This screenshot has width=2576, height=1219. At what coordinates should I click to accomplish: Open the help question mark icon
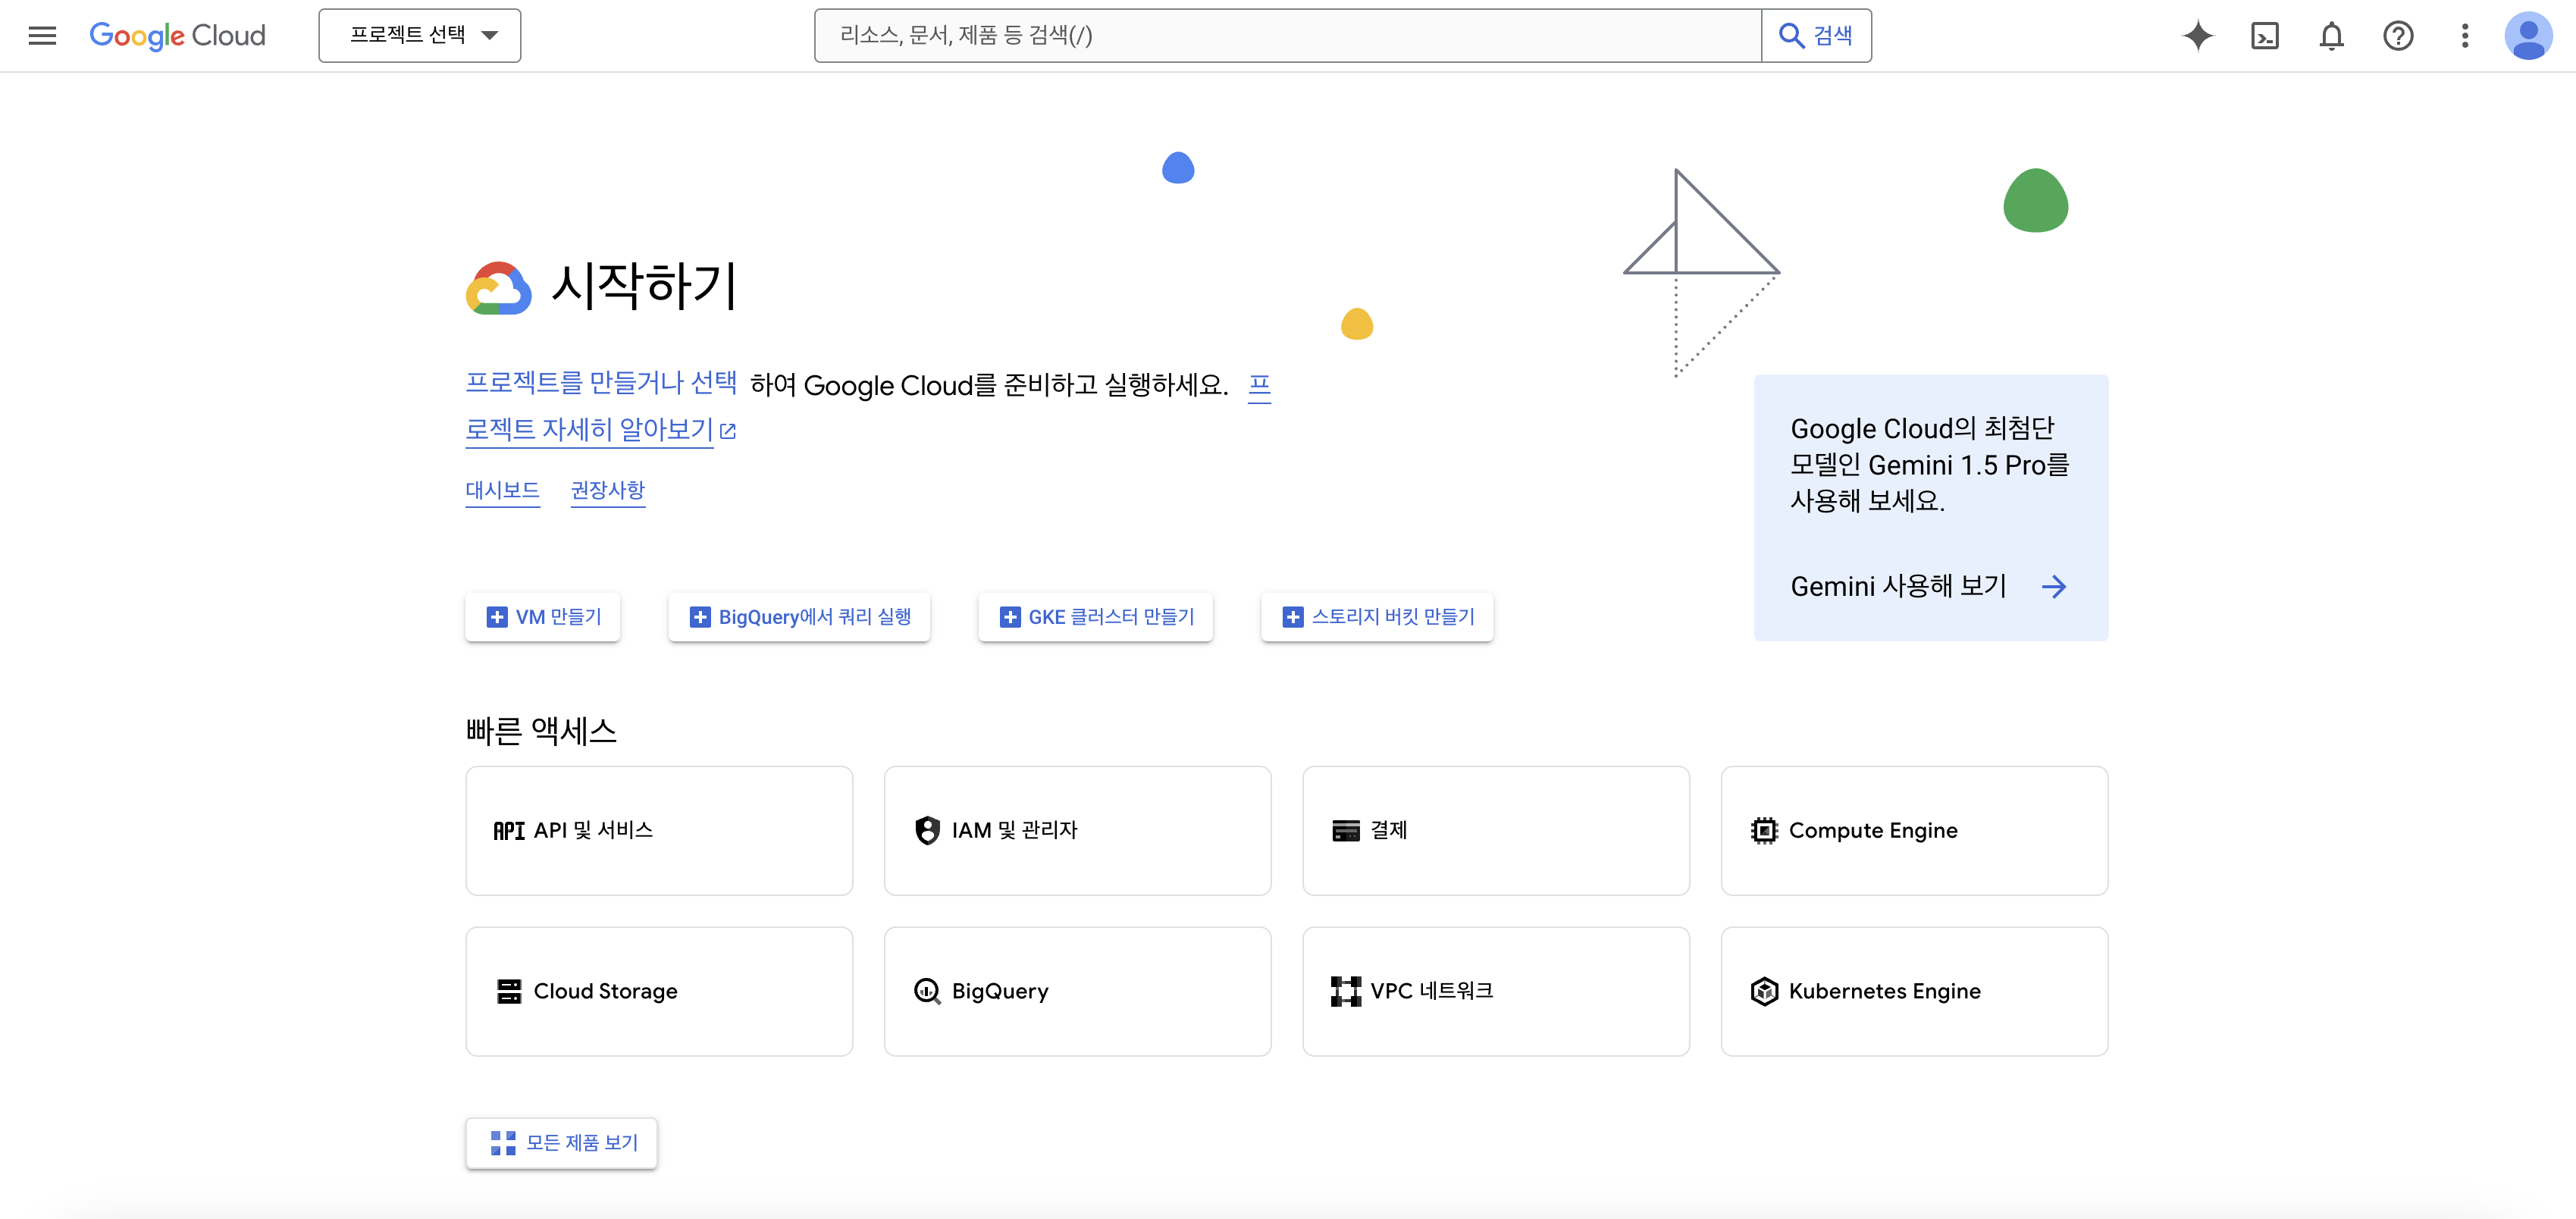coord(2398,36)
